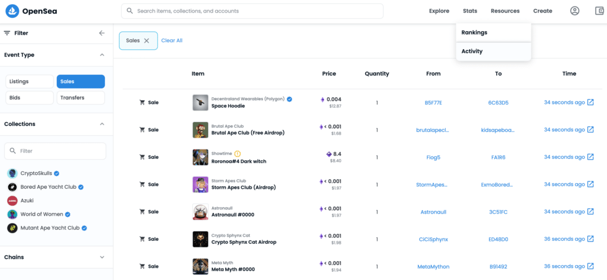The width and height of the screenshot is (607, 280).
Task: Open the account profile icon
Action: click(x=574, y=11)
